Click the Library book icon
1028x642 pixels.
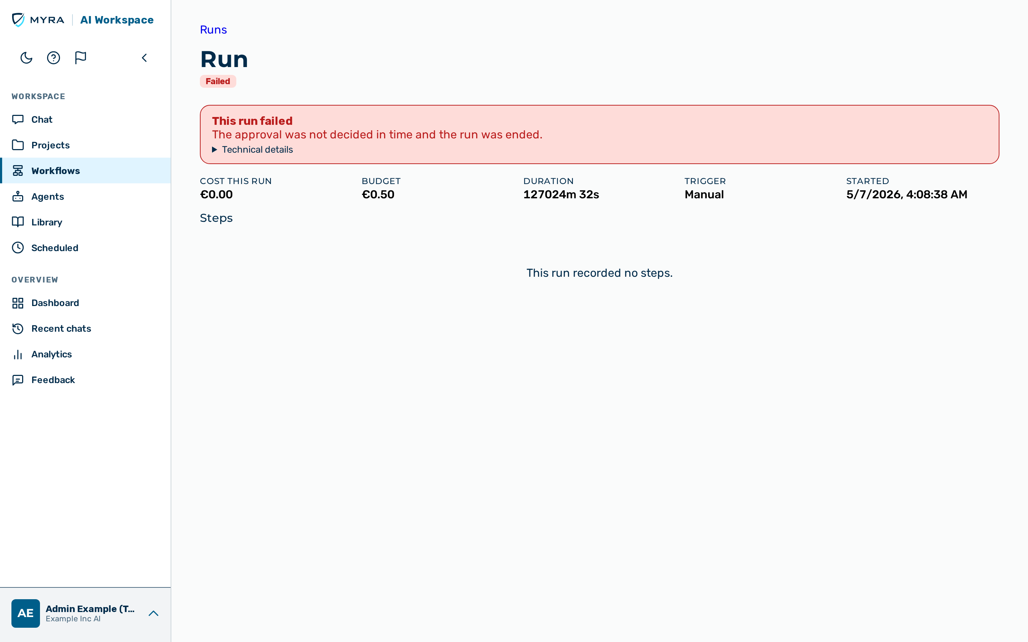[x=18, y=222]
